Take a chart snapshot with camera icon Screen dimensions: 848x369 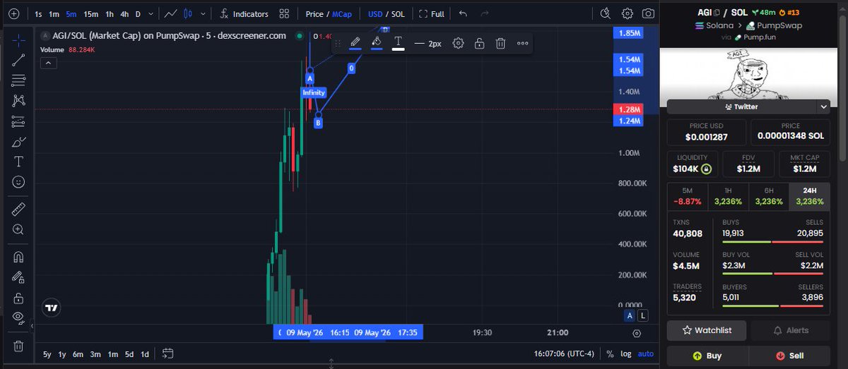[648, 13]
